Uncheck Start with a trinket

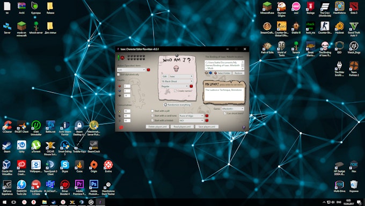coord(152,120)
